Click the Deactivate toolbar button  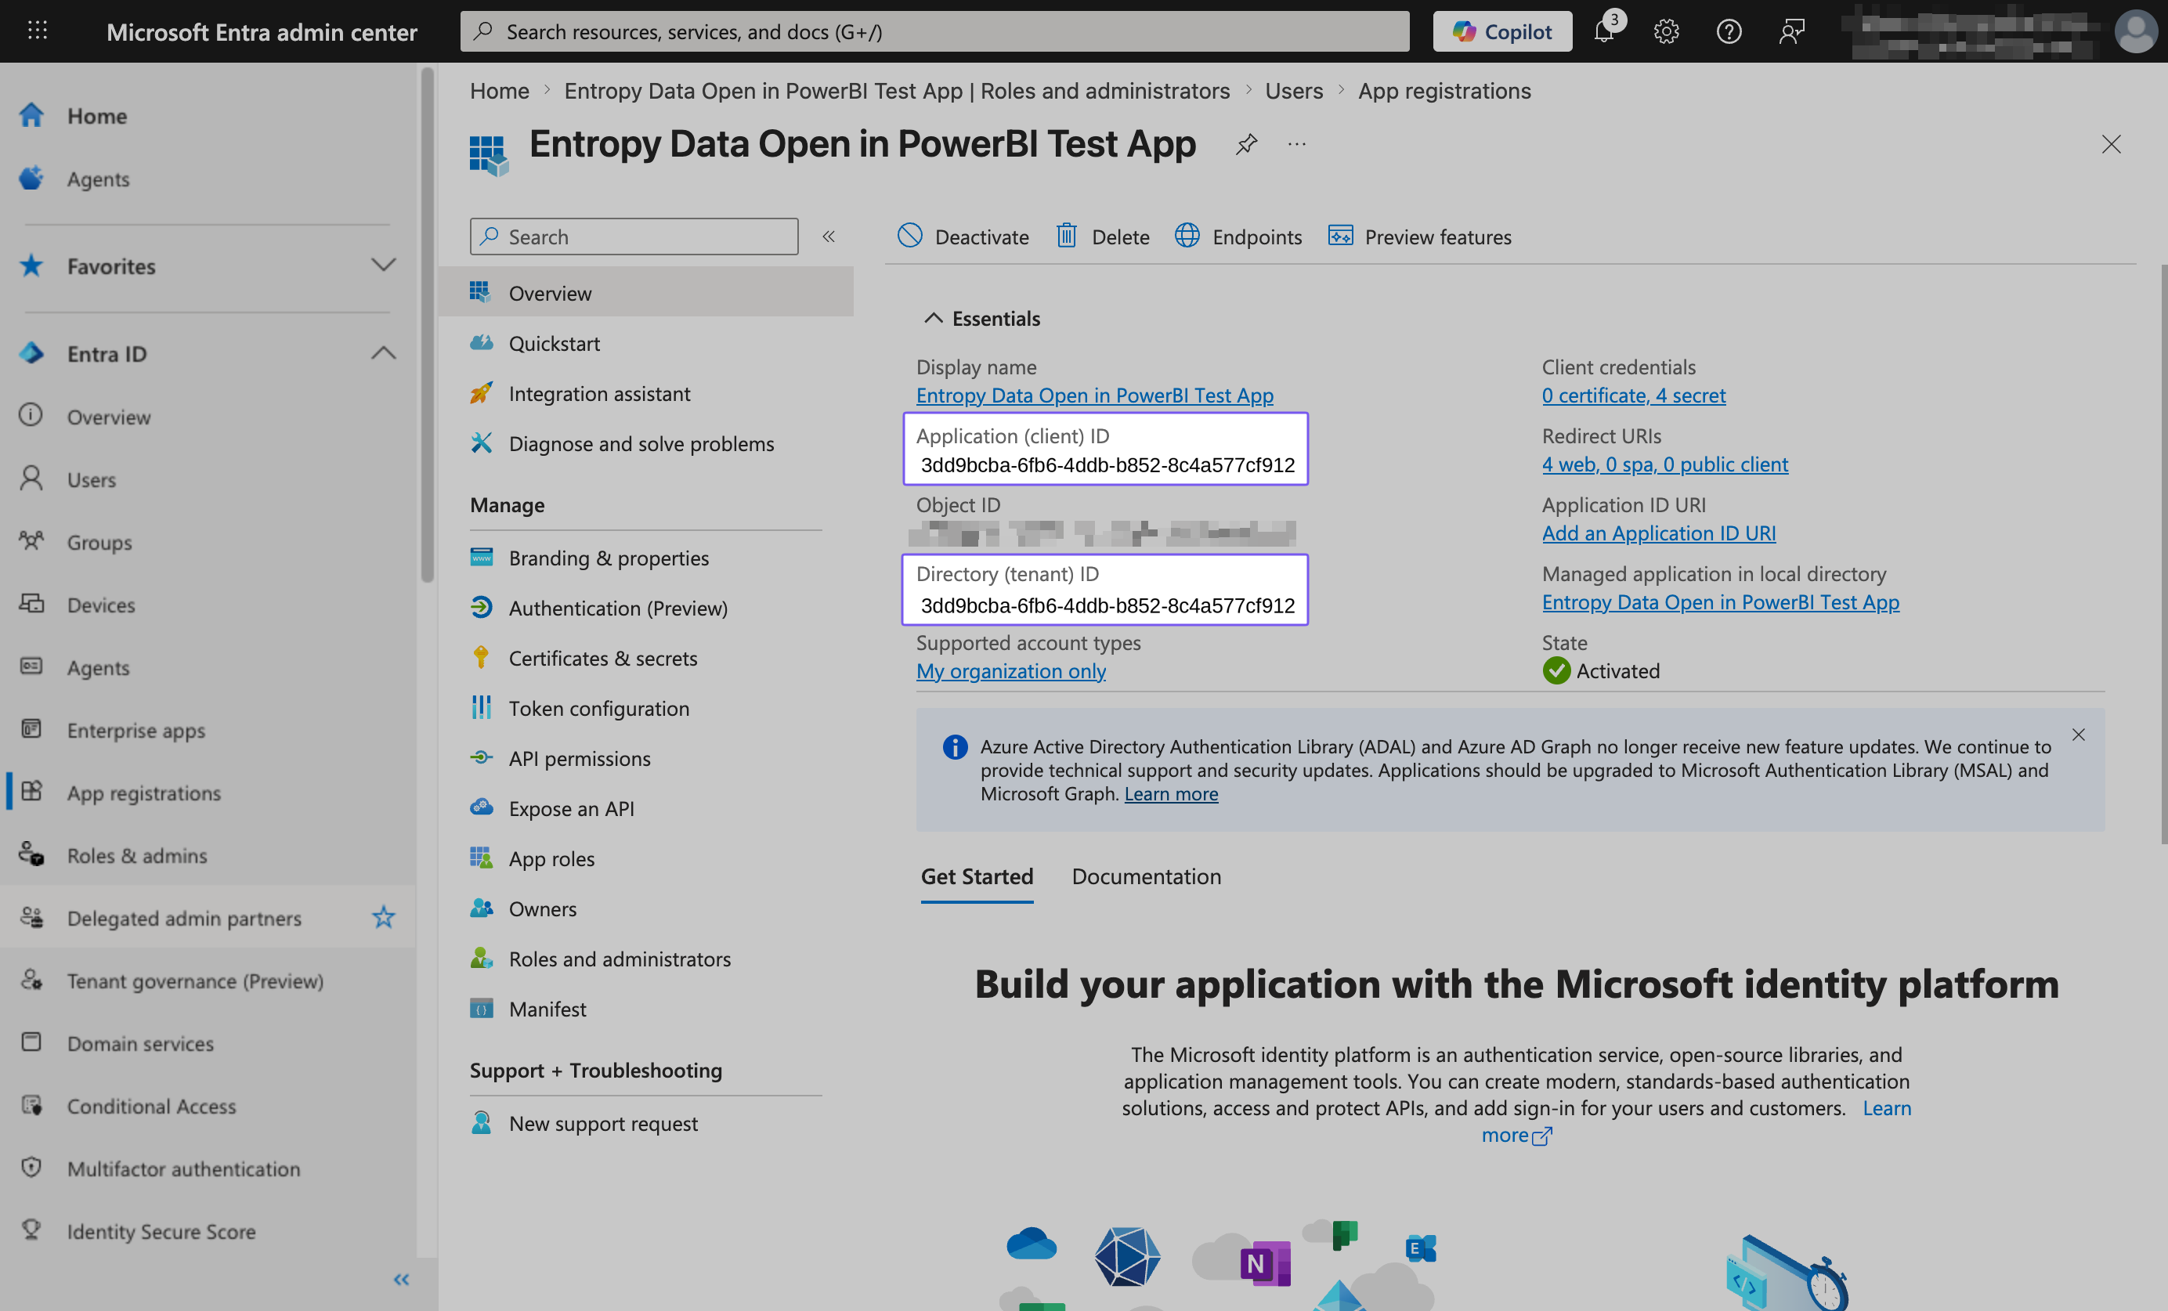[x=963, y=236]
